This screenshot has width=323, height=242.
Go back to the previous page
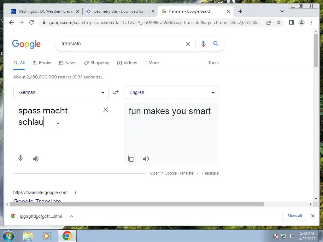(x=11, y=22)
